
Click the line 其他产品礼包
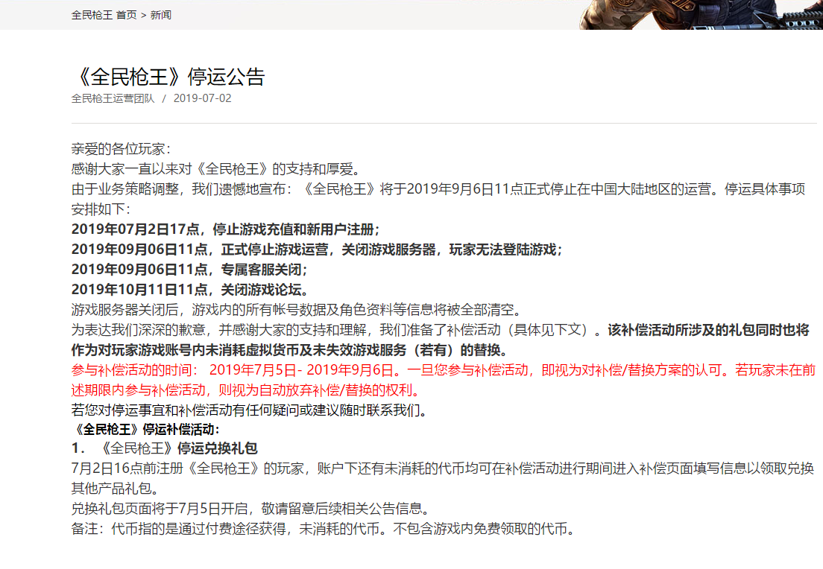click(x=115, y=489)
